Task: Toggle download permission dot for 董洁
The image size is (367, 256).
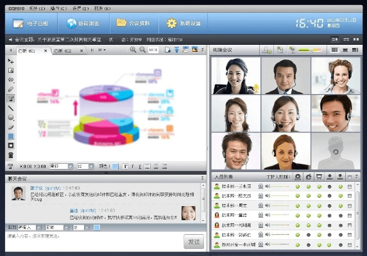Action: pos(341,216)
